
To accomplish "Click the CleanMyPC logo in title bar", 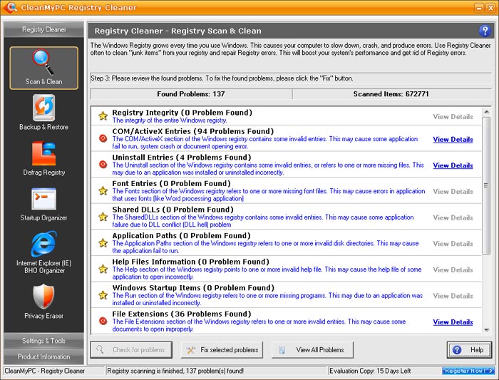I will pos(10,7).
